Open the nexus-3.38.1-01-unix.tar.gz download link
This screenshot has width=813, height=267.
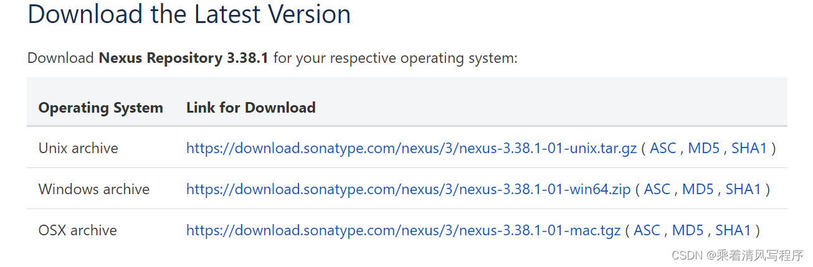point(411,148)
